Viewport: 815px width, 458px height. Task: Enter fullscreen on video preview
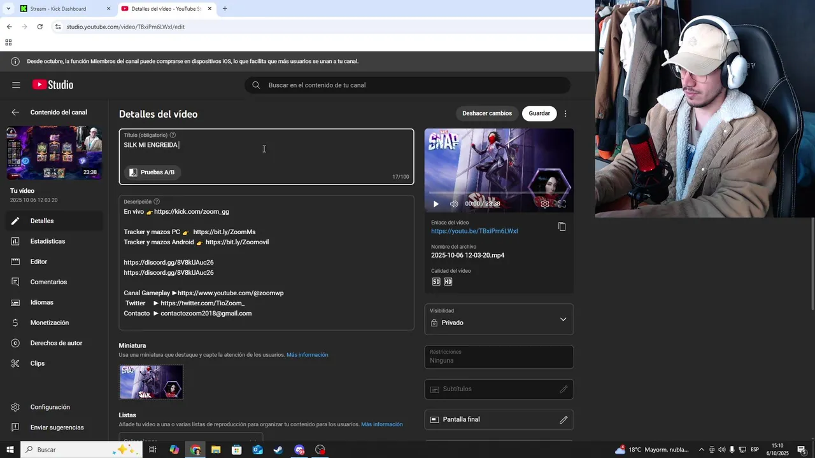pos(562,204)
